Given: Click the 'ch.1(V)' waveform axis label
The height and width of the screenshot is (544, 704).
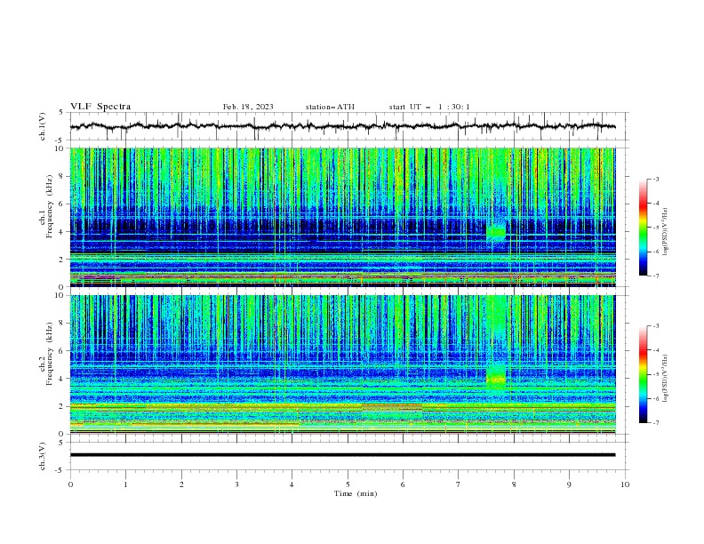Looking at the screenshot, I should point(43,126).
